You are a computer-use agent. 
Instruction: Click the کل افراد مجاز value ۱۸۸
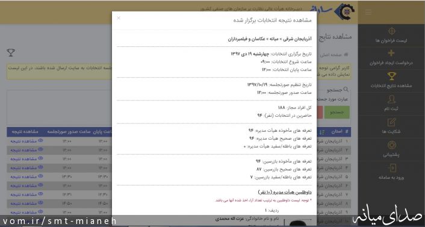tap(281, 108)
